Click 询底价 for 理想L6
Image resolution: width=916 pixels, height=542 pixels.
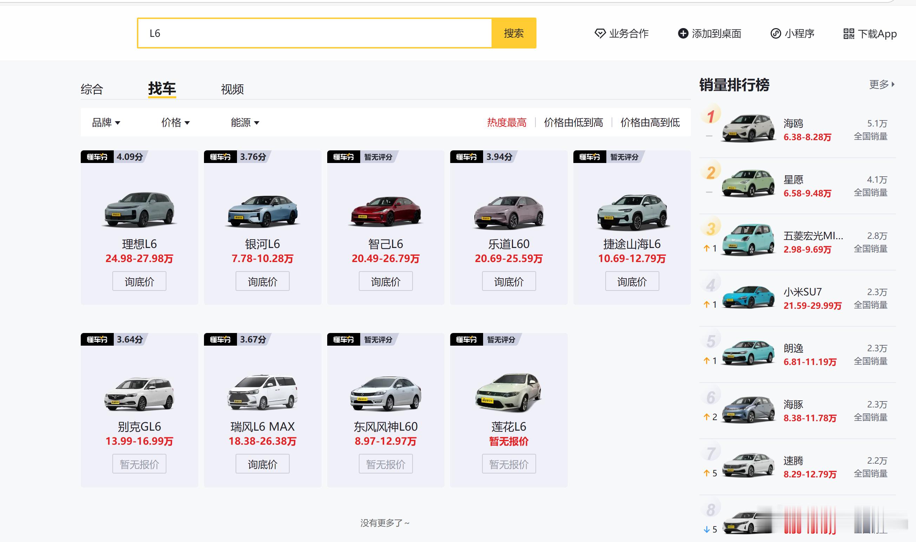tap(139, 281)
